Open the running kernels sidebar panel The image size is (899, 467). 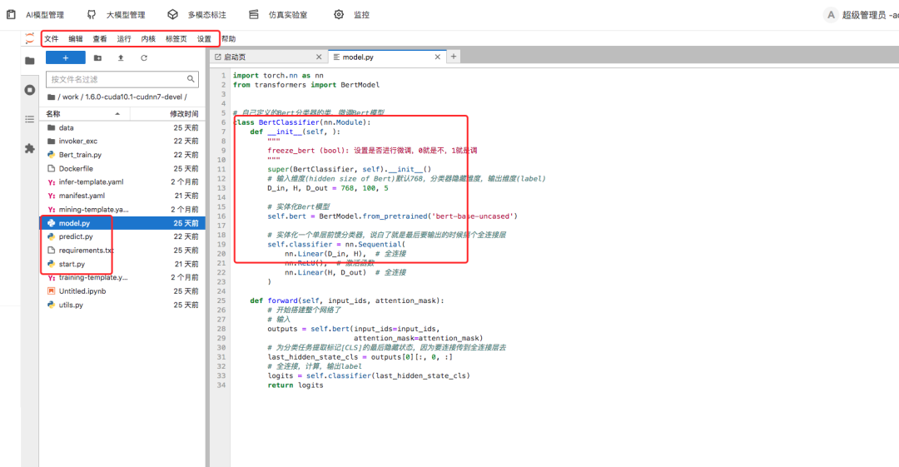tap(30, 90)
